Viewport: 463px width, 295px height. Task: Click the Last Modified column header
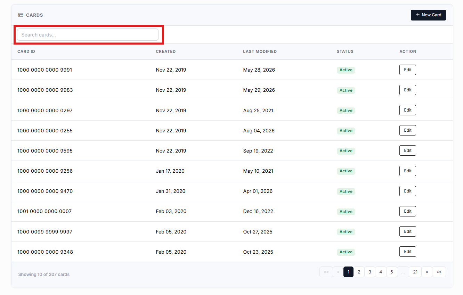[260, 51]
